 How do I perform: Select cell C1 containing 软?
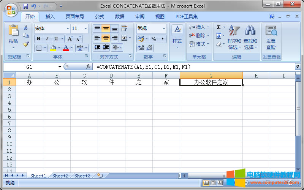pyautogui.click(x=84, y=82)
